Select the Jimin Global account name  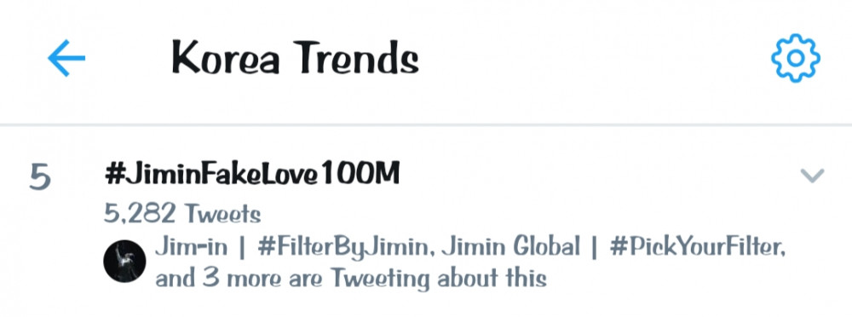pos(510,247)
